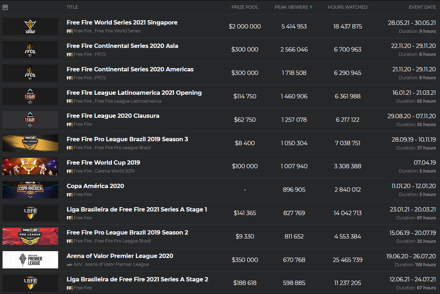Open AoV game tag link

pos(78,264)
